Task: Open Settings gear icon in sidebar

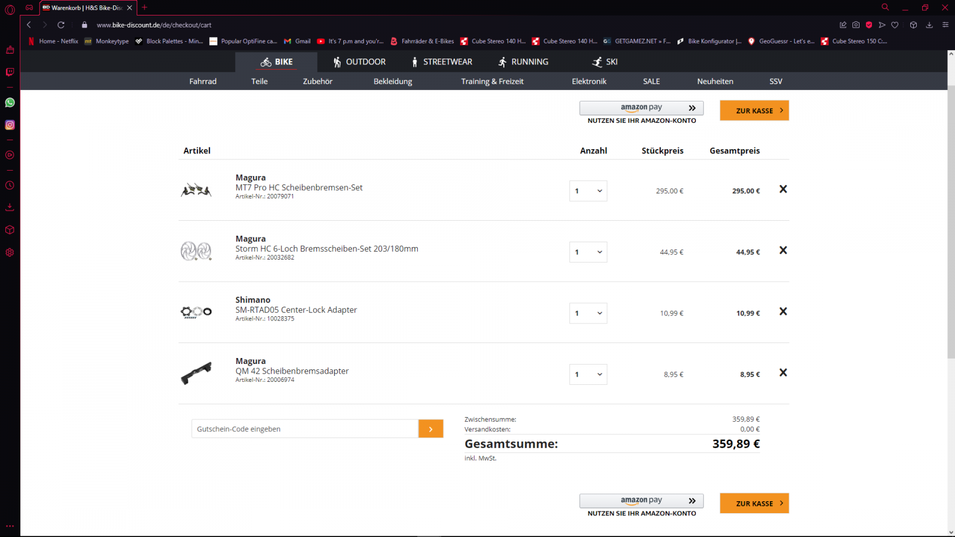Action: tap(10, 252)
